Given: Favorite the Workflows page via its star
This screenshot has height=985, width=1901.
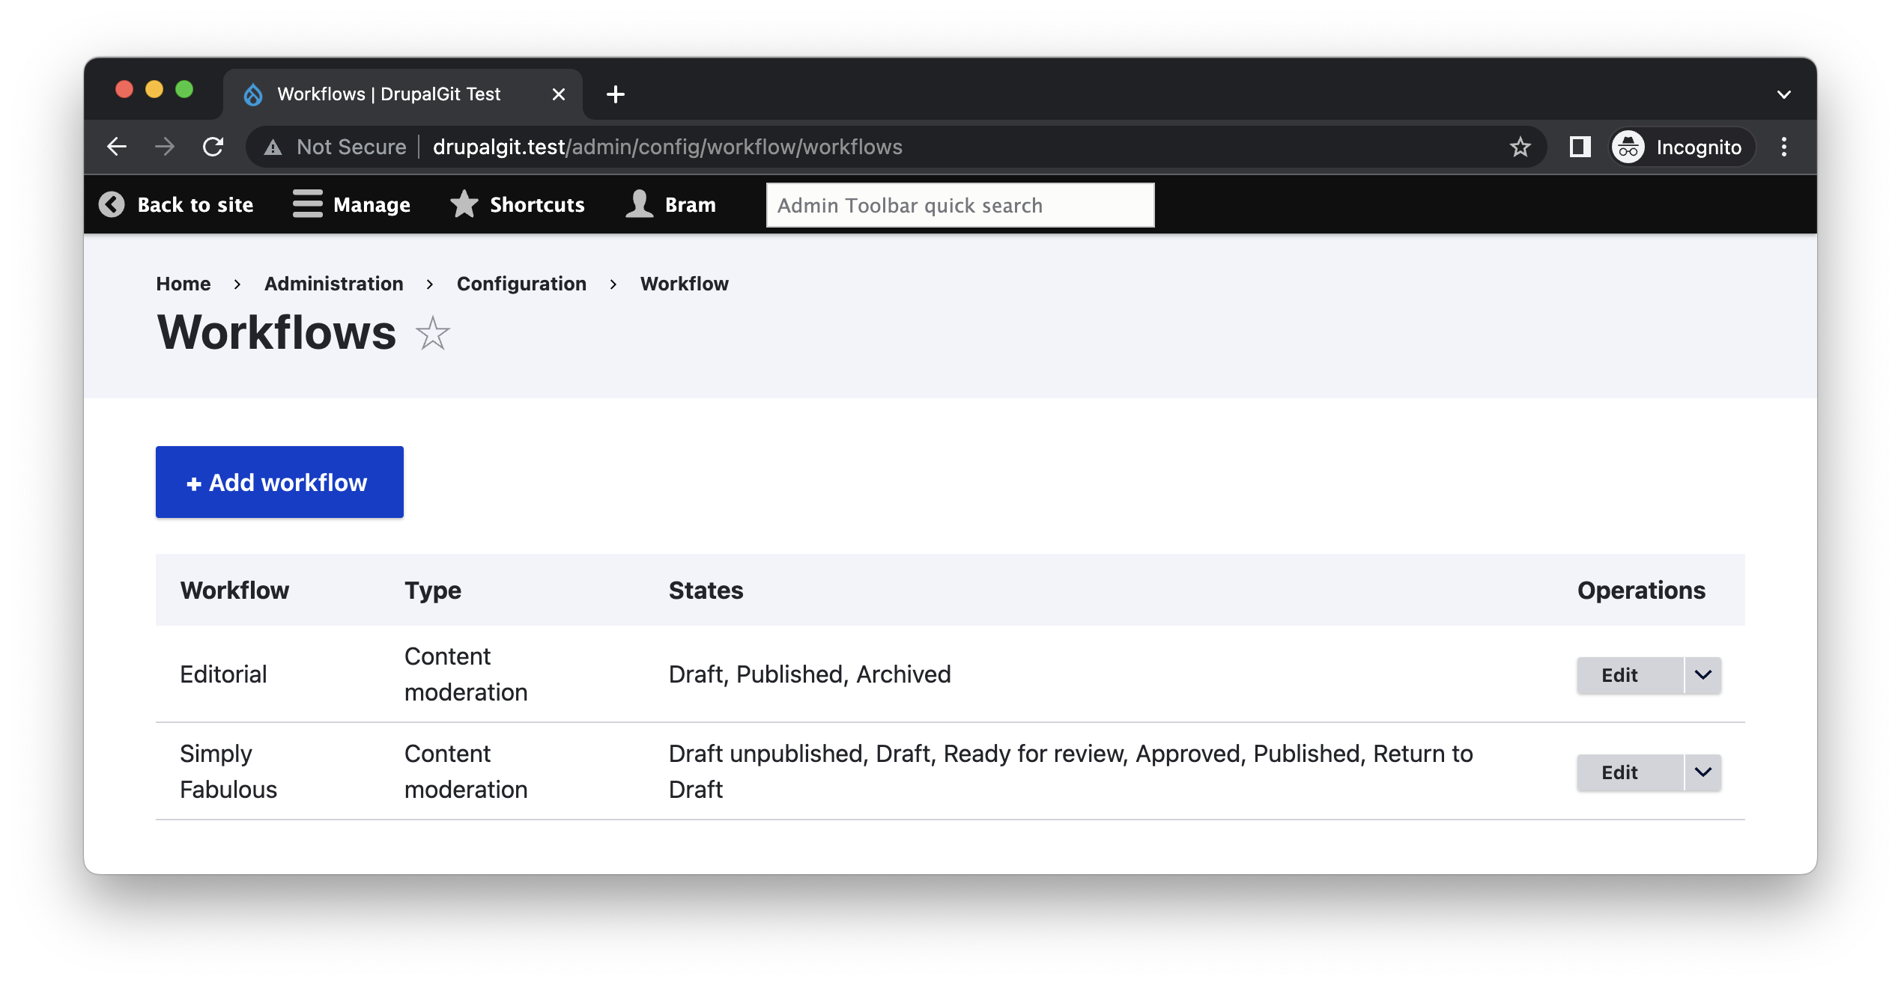Looking at the screenshot, I should click(x=432, y=333).
